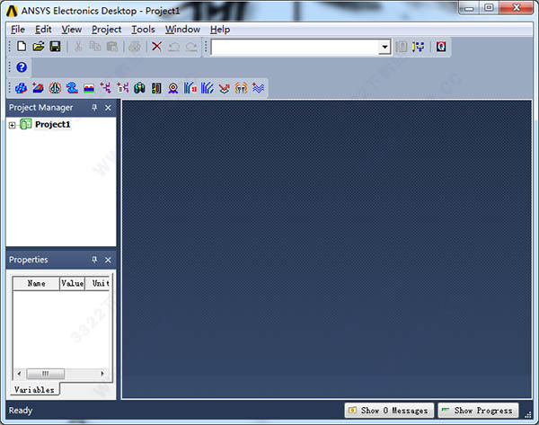Open the Help menu
Screen dimensions: 539x425
tap(220, 30)
